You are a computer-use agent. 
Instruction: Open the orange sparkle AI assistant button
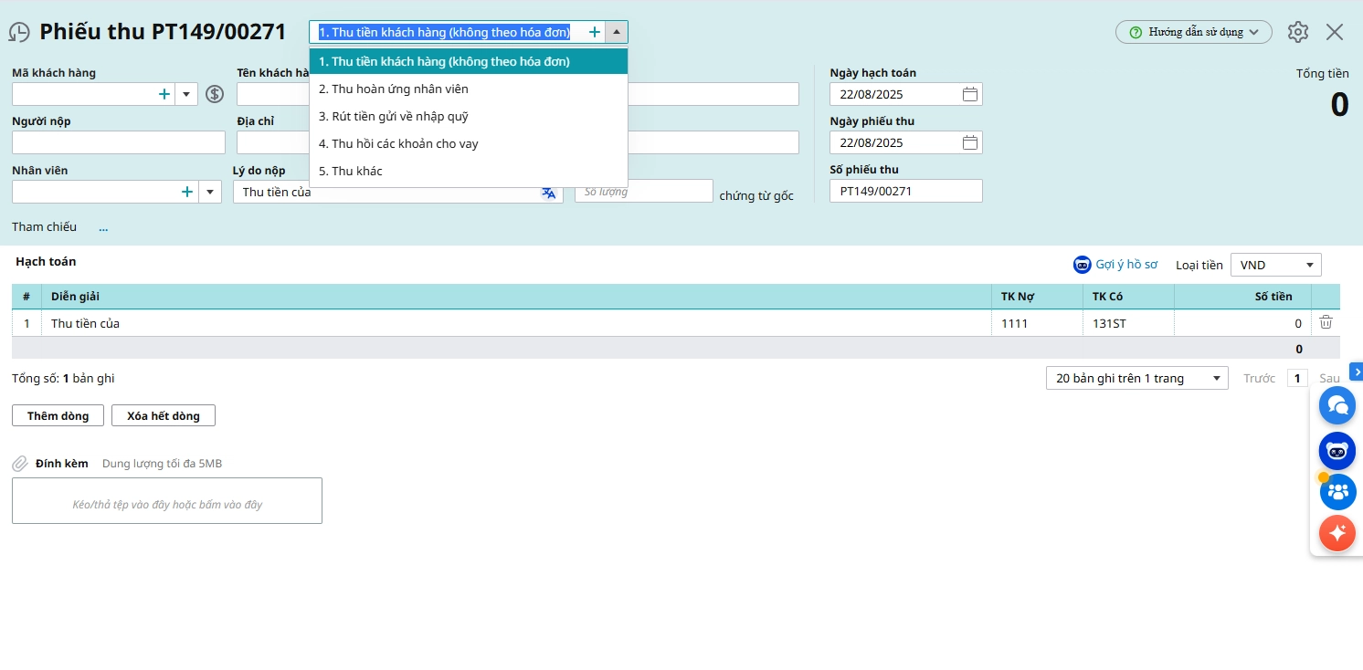(x=1337, y=532)
